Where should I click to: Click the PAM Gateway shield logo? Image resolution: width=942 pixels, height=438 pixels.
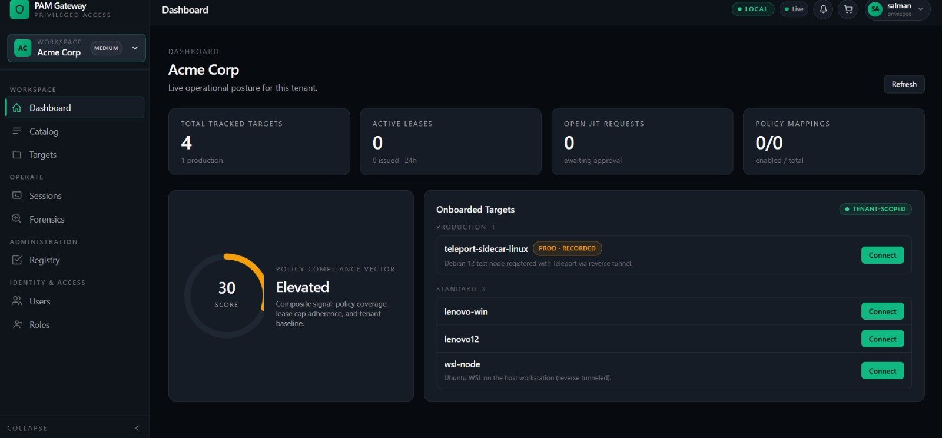tap(19, 9)
